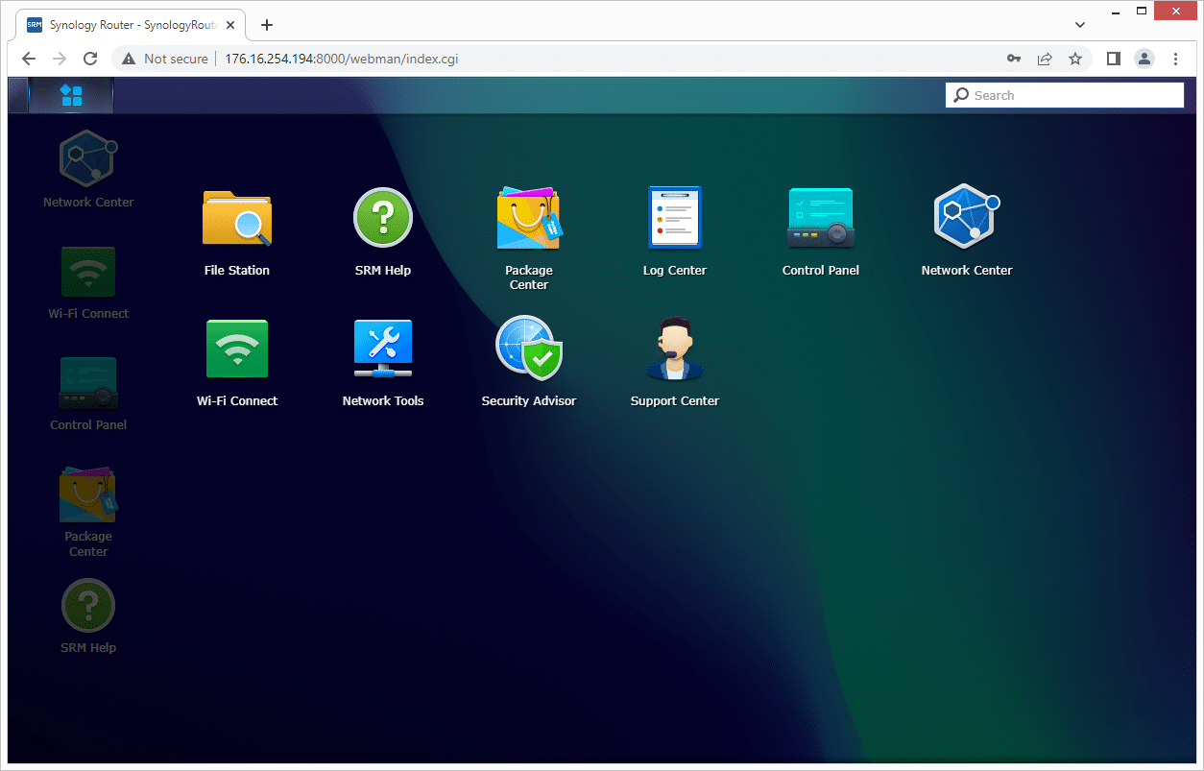Viewport: 1204px width, 771px height.
Task: Bookmark this page with star icon
Action: click(x=1075, y=59)
